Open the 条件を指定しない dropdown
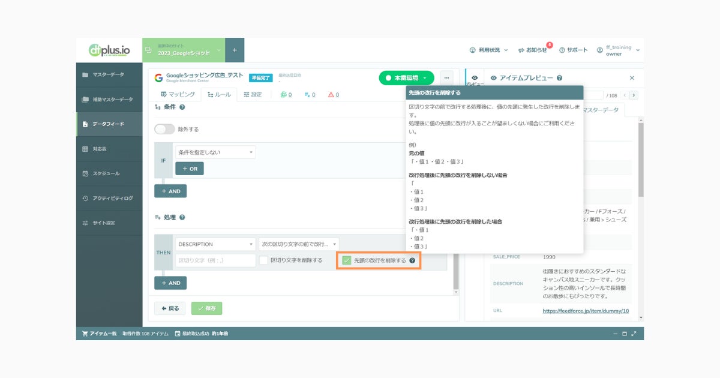Image resolution: width=720 pixels, height=378 pixels. 215,152
